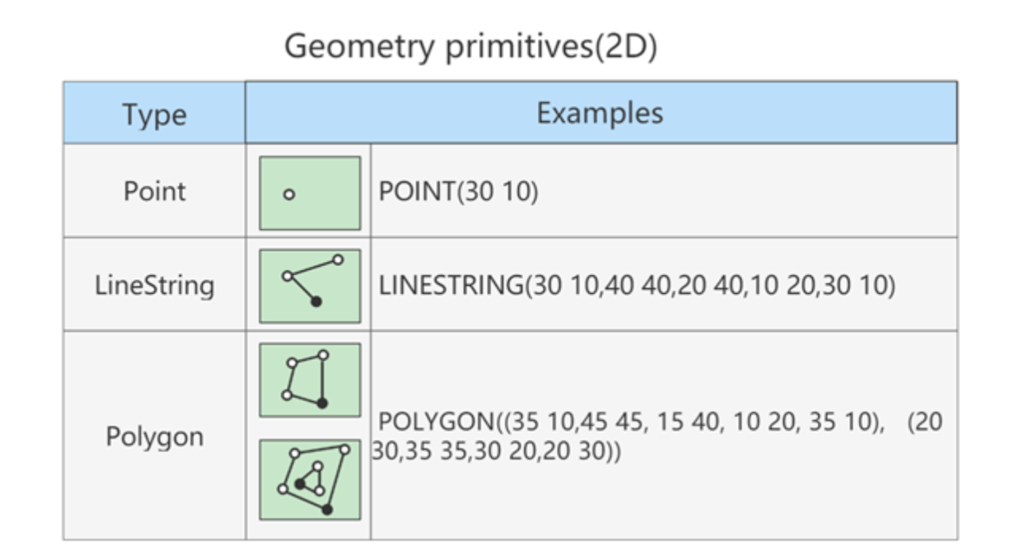Click bottom filled vertex of holed Polygon

point(327,509)
